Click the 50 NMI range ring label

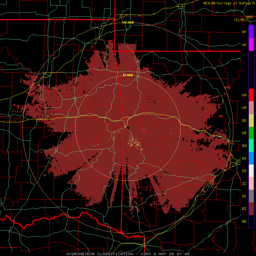pos(128,75)
